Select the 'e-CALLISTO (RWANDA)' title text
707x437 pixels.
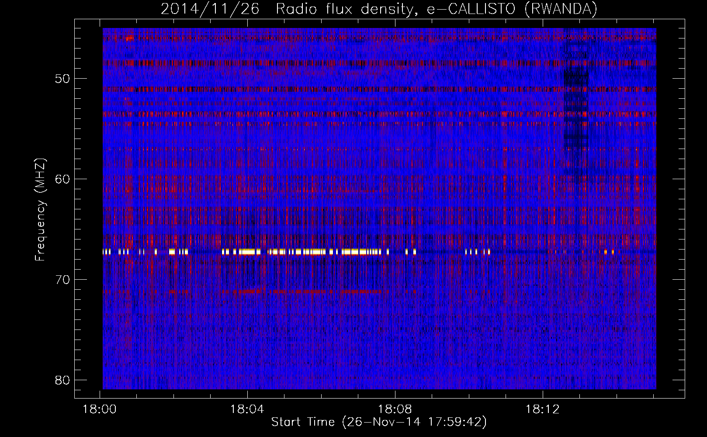pos(512,9)
